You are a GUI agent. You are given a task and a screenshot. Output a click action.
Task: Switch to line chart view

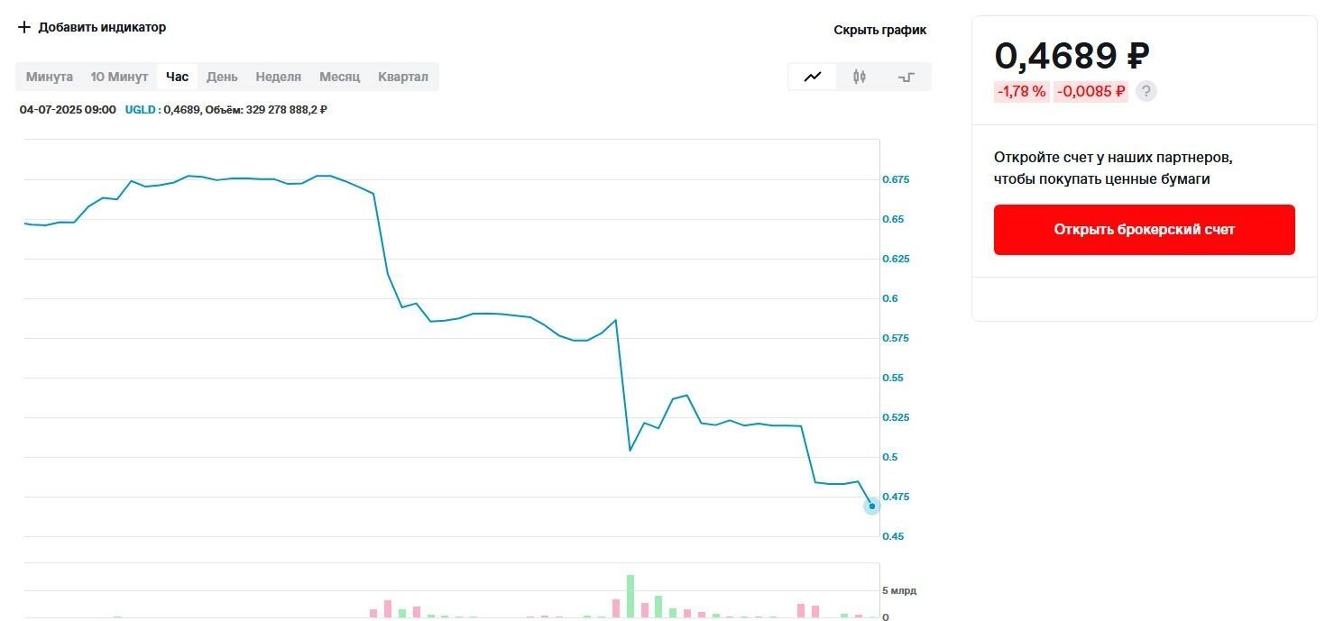click(x=813, y=77)
